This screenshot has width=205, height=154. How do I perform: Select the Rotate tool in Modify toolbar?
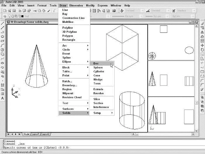(202, 50)
